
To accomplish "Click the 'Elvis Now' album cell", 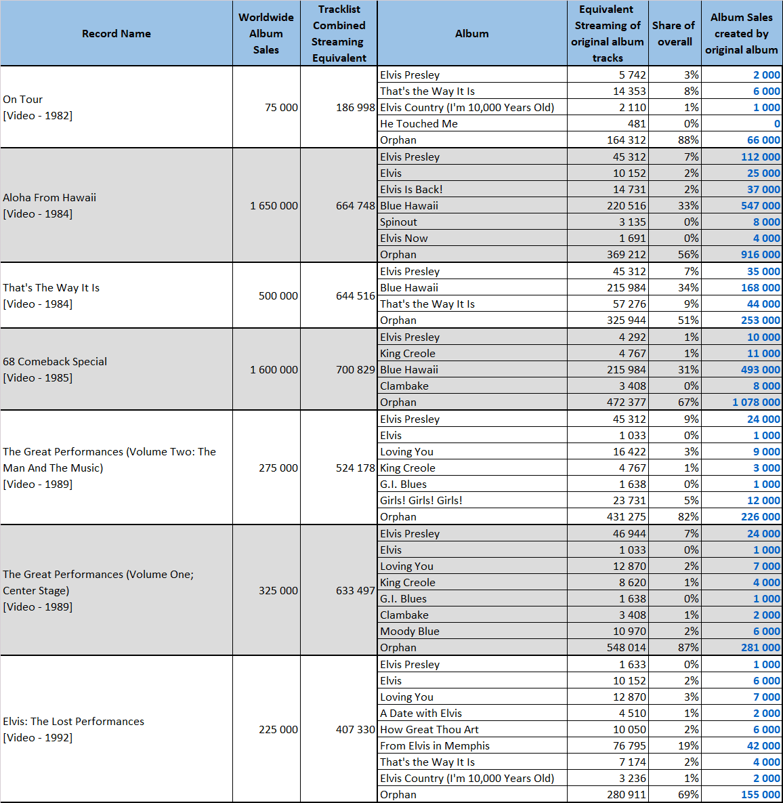I will click(x=472, y=238).
